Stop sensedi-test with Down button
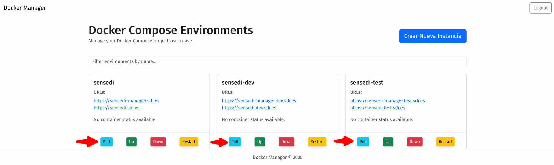The width and height of the screenshot is (554, 165). (415, 142)
